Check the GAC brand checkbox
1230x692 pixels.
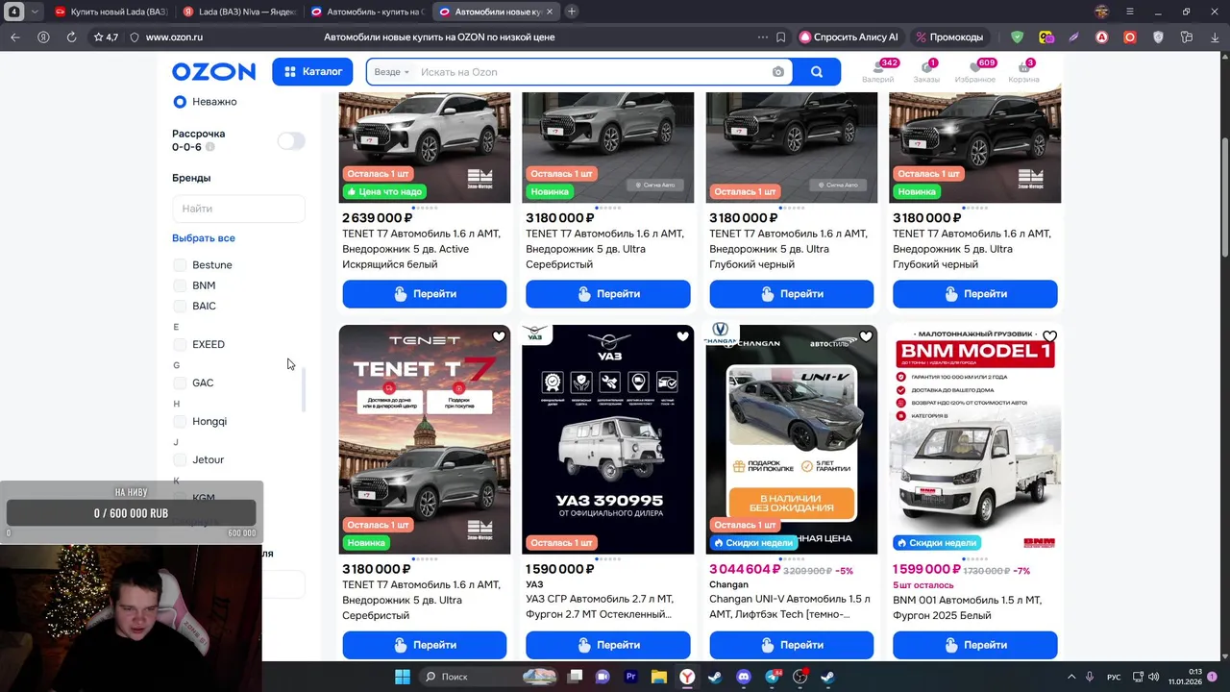(x=180, y=383)
